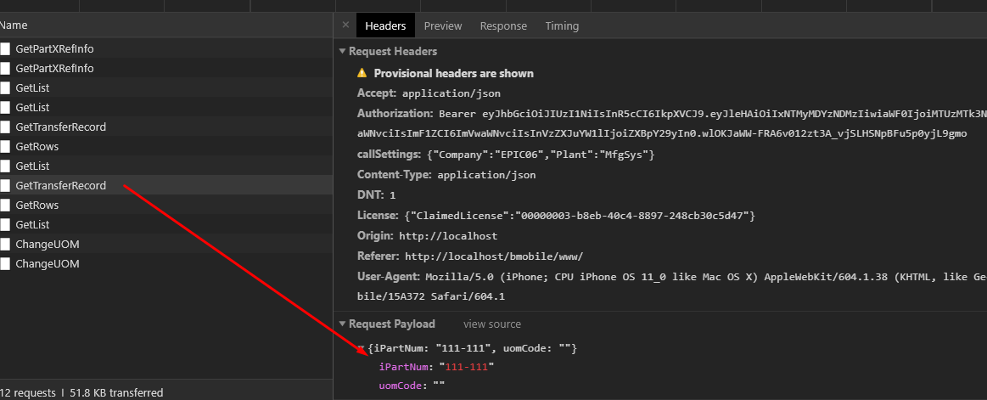Close the request details pane
The height and width of the screenshot is (400, 987).
tap(345, 25)
